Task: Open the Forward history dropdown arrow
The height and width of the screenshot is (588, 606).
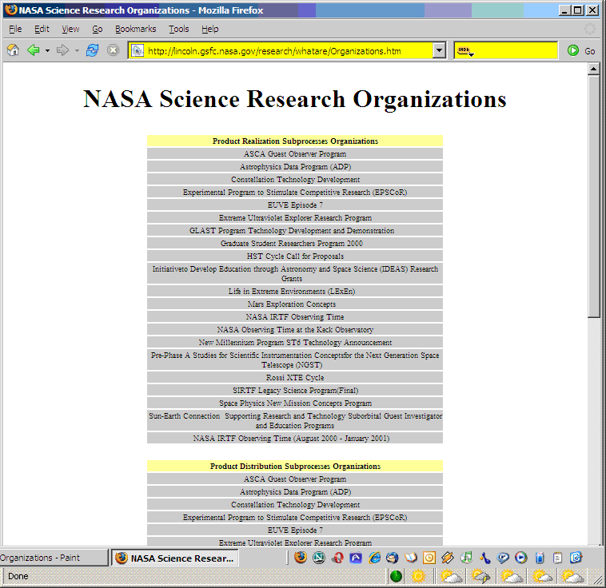Action: point(77,50)
